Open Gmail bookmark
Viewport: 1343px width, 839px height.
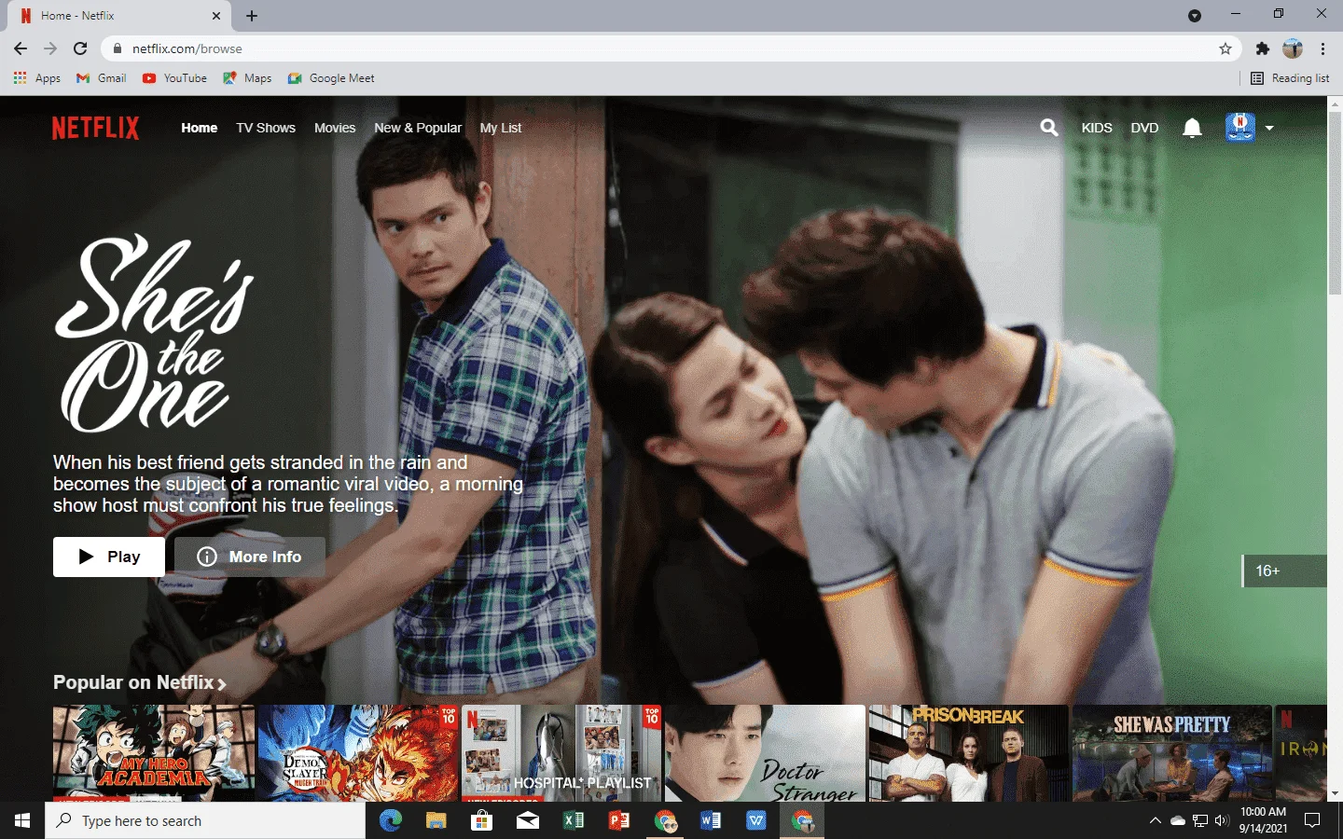coord(102,78)
